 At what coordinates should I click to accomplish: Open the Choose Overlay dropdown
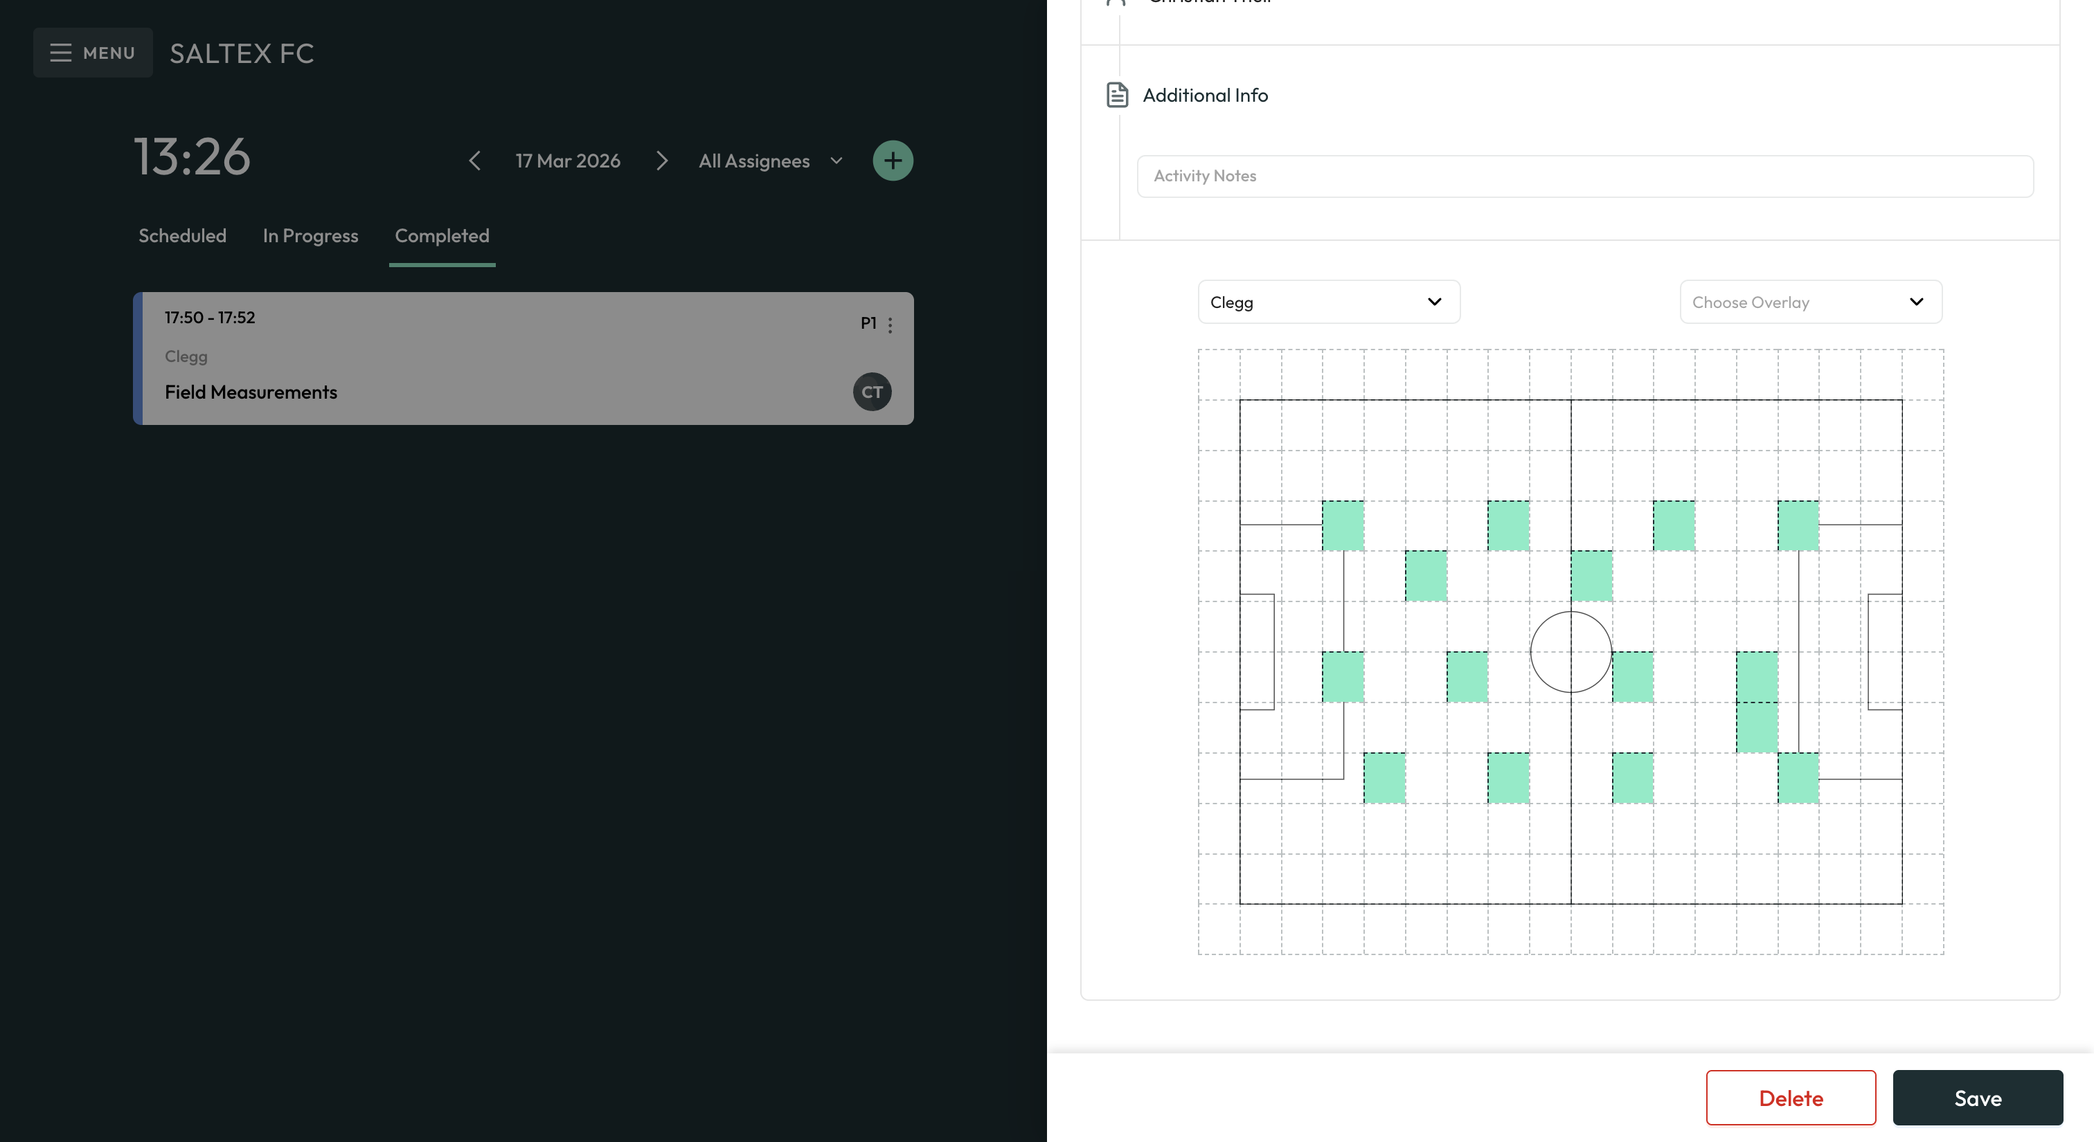tap(1810, 301)
